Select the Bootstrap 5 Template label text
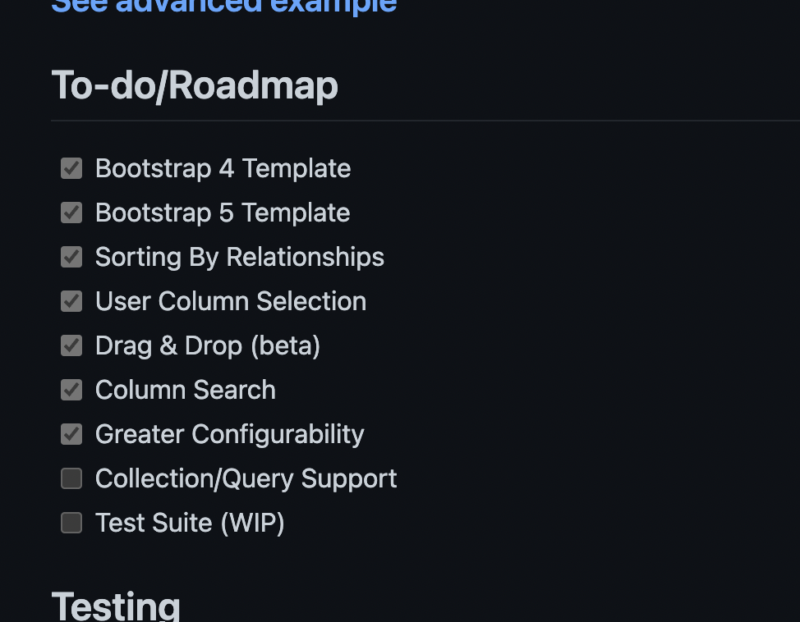Screen dimensions: 800x622 click(223, 213)
